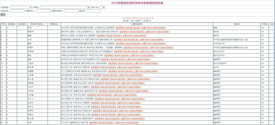The width and height of the screenshot is (275, 125).
Task: Open 主要科学技术成就和贡献简介 link for 江汉大学 row
Action: coord(127,122)
